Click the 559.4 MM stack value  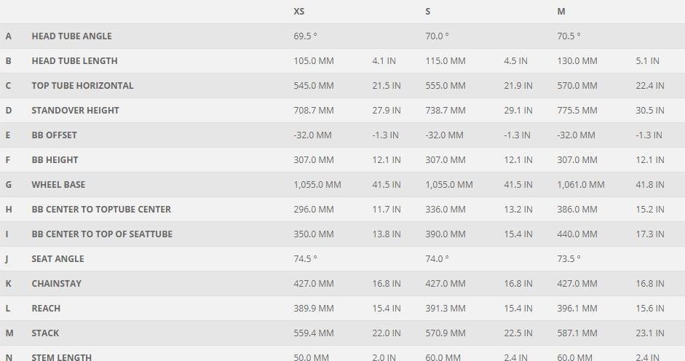click(313, 333)
